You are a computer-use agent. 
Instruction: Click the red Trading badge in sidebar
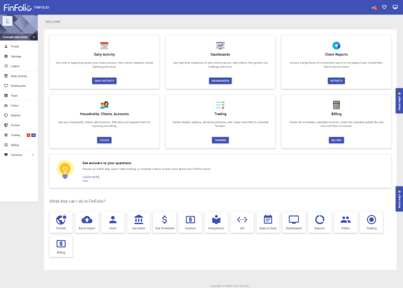(x=29, y=135)
